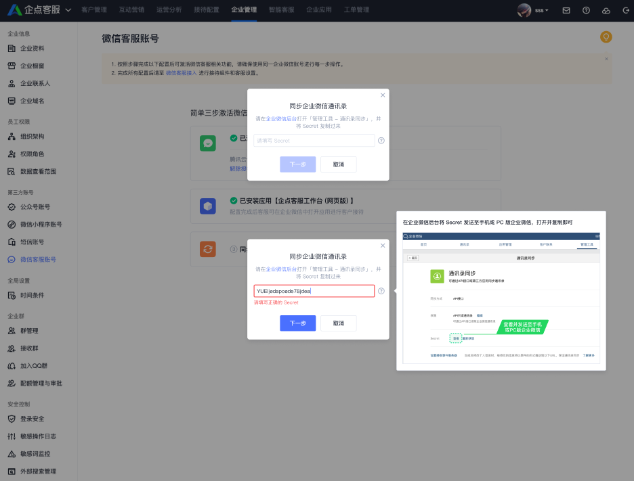634x481 pixels.
Task: Click the logout icon in top bar
Action: (626, 11)
